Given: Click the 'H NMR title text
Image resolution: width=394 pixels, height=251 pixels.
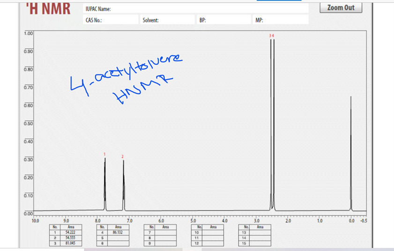Looking at the screenshot, I should coord(48,8).
